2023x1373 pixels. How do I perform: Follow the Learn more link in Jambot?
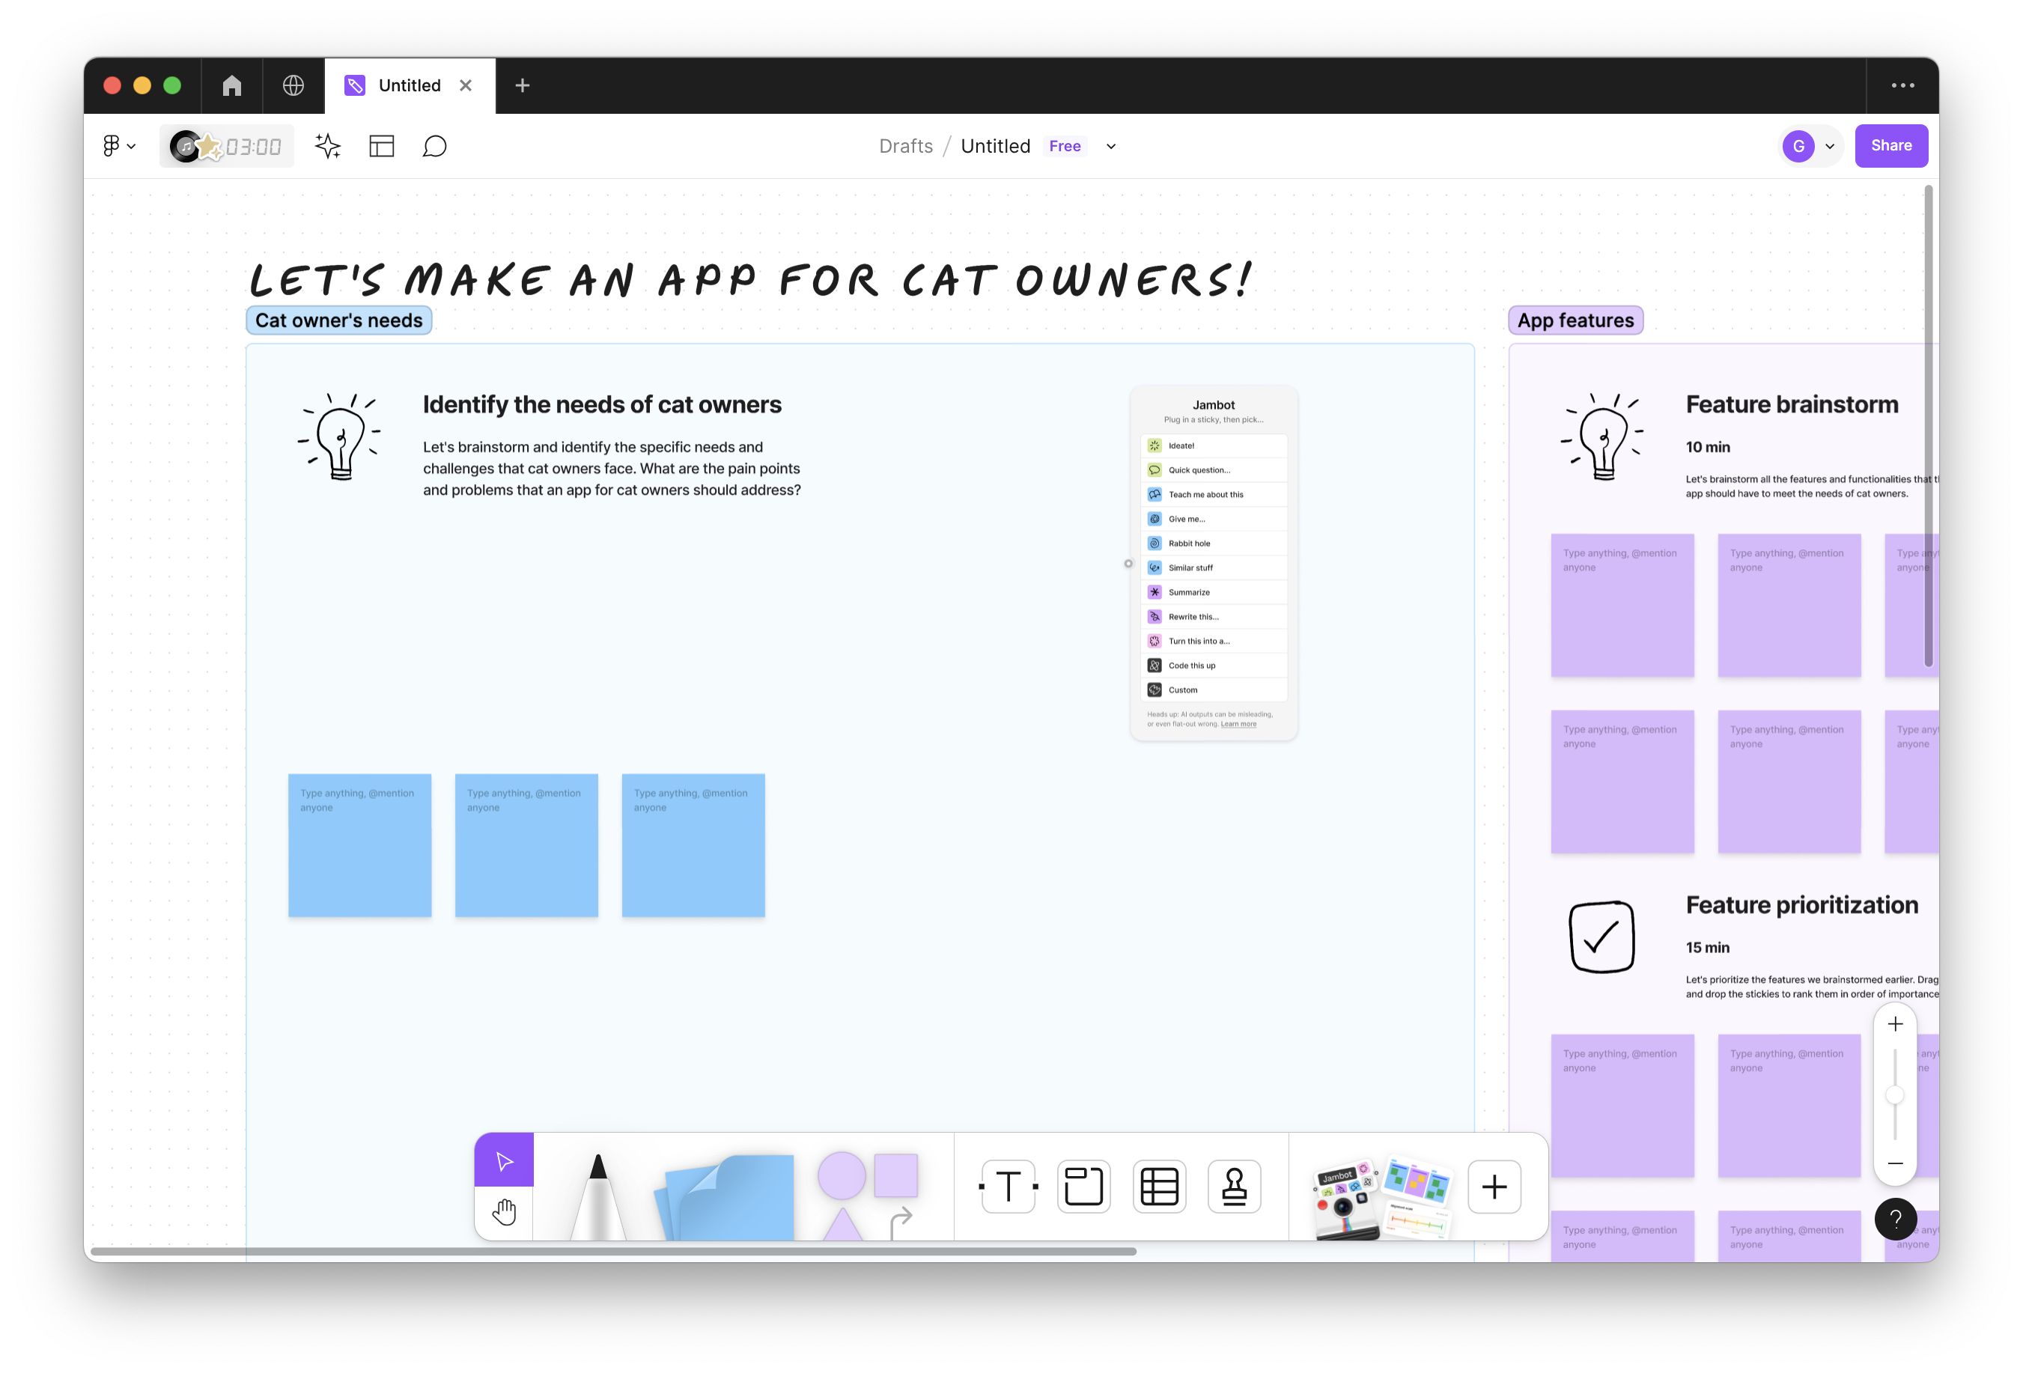(1238, 723)
